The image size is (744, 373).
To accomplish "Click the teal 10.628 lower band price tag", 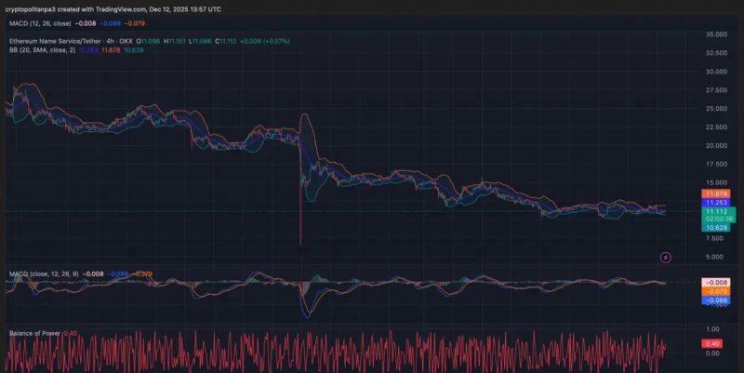I will [716, 228].
